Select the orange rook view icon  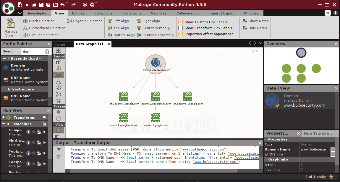tap(59, 130)
